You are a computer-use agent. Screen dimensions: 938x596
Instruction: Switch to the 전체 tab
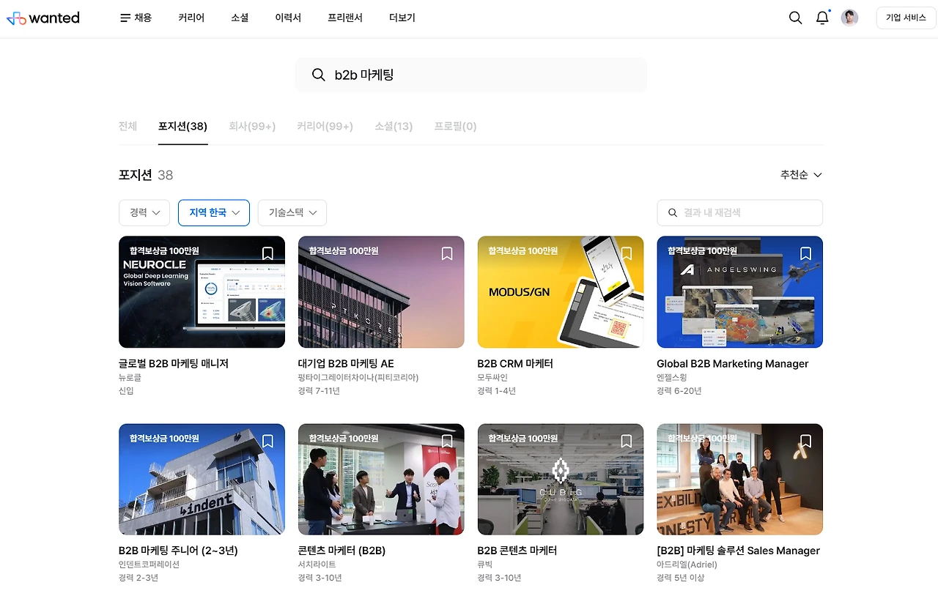point(128,126)
